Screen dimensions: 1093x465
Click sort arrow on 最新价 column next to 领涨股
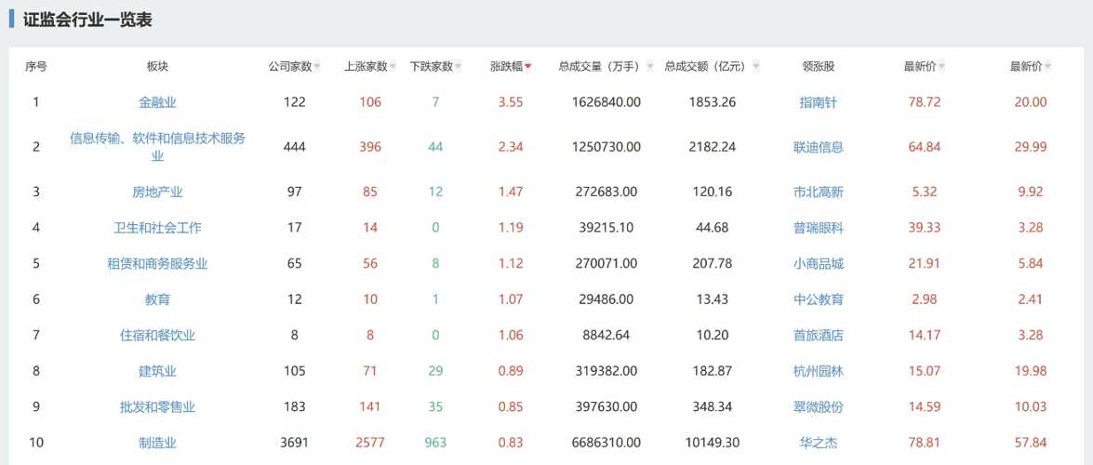pyautogui.click(x=941, y=67)
